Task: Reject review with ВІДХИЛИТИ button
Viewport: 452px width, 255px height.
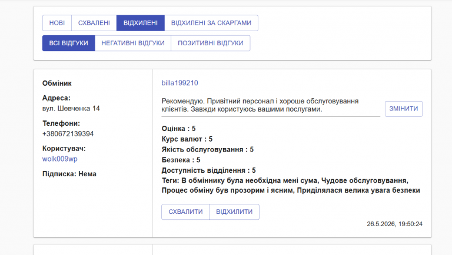Action: click(234, 212)
